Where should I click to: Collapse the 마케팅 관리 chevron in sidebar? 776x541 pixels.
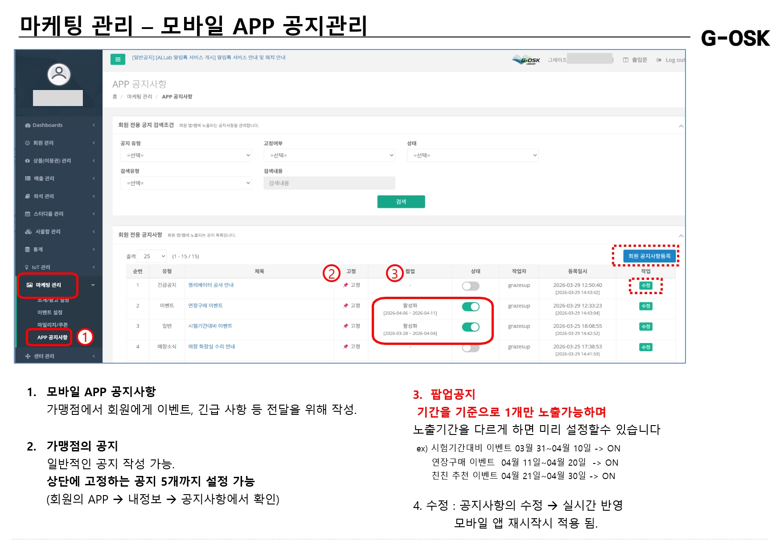pyautogui.click(x=93, y=285)
